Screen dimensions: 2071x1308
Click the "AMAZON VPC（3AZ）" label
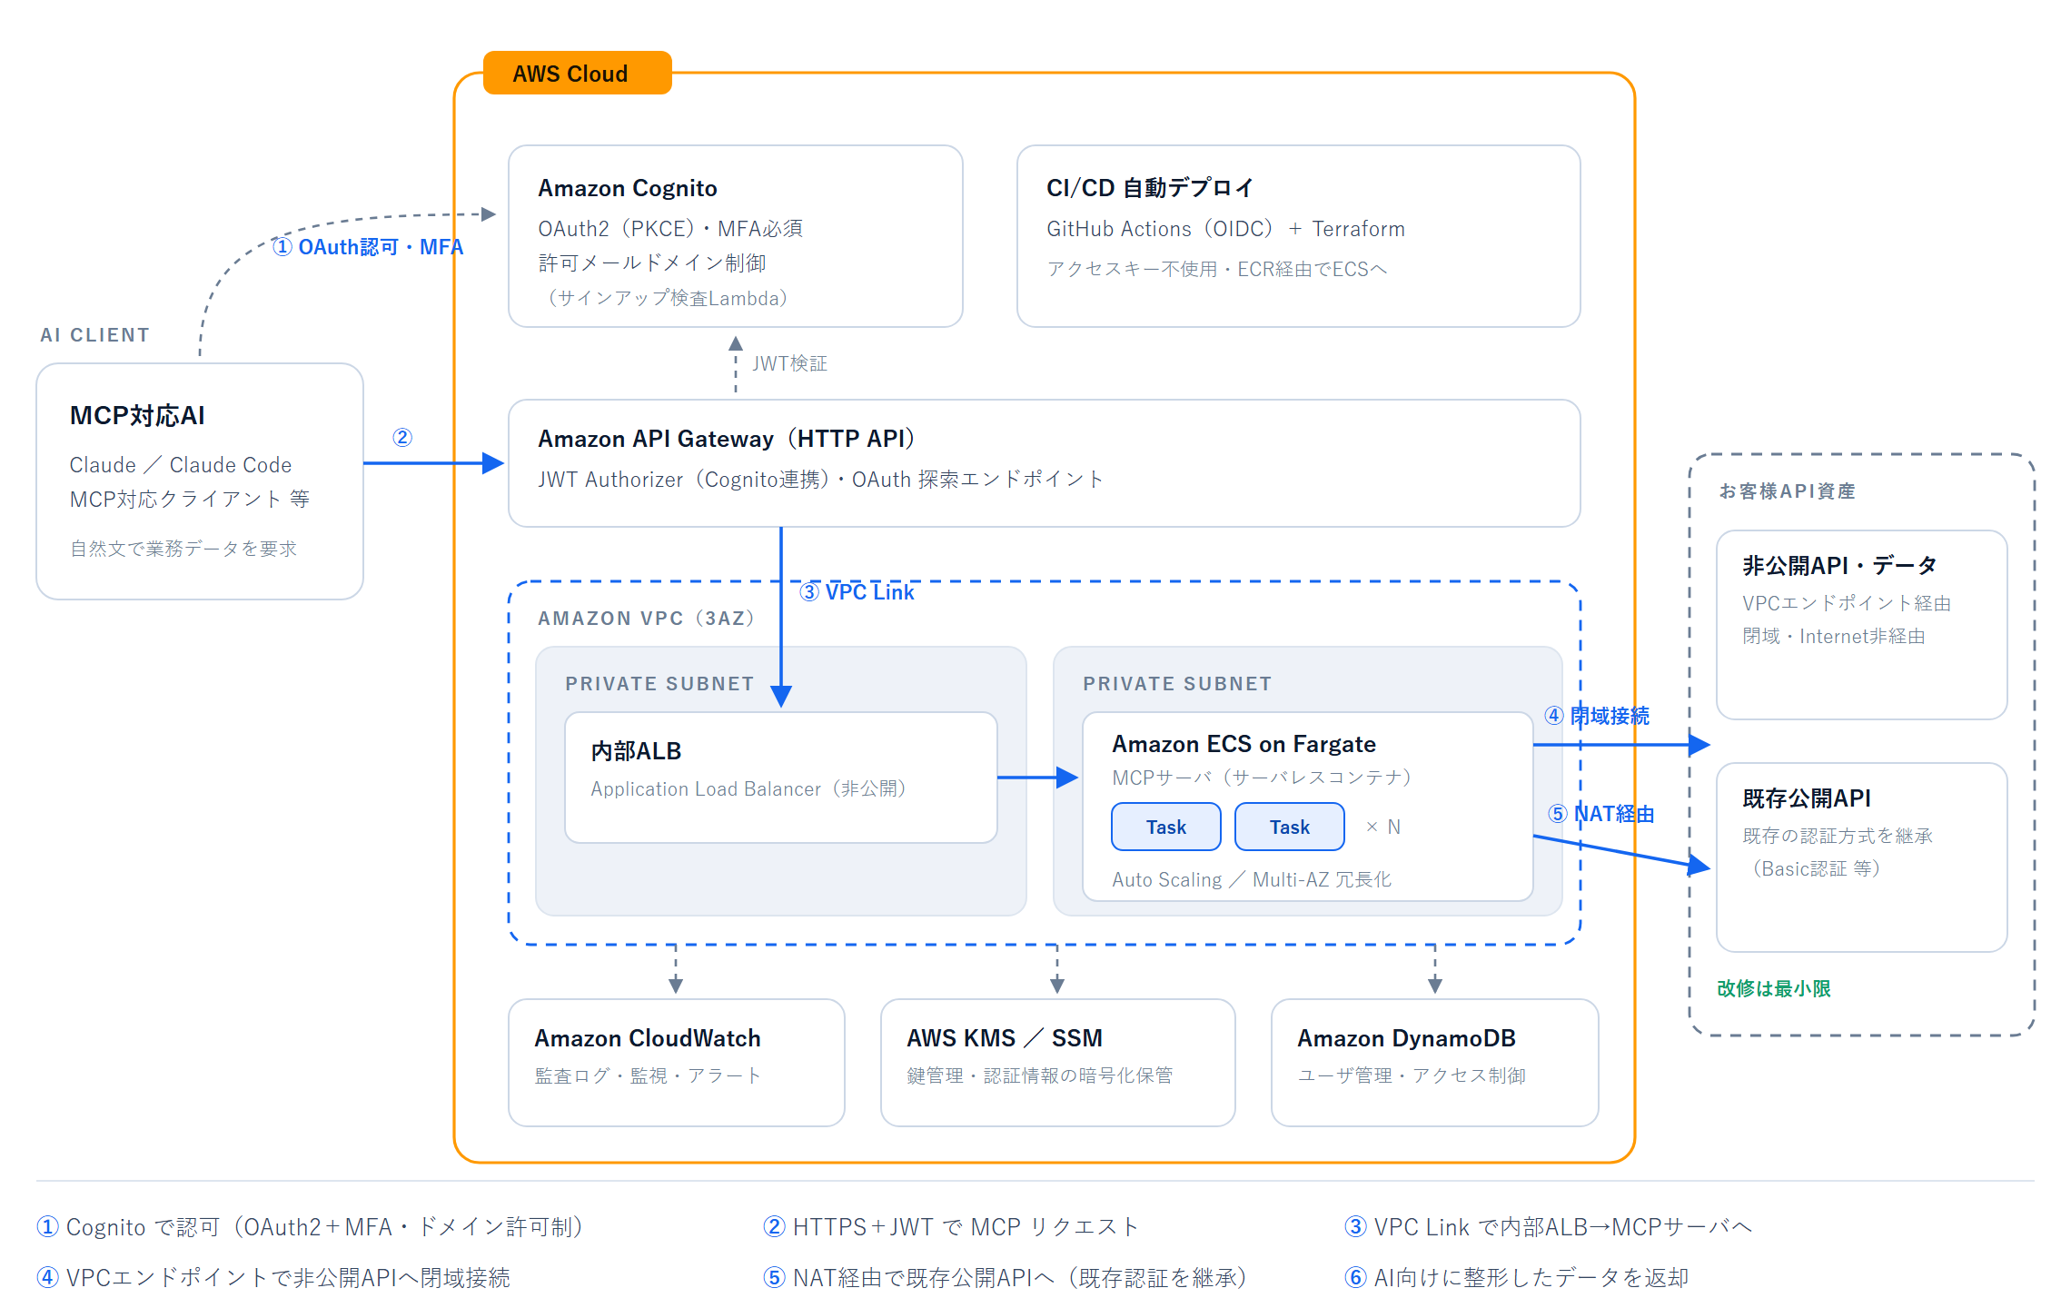(646, 619)
